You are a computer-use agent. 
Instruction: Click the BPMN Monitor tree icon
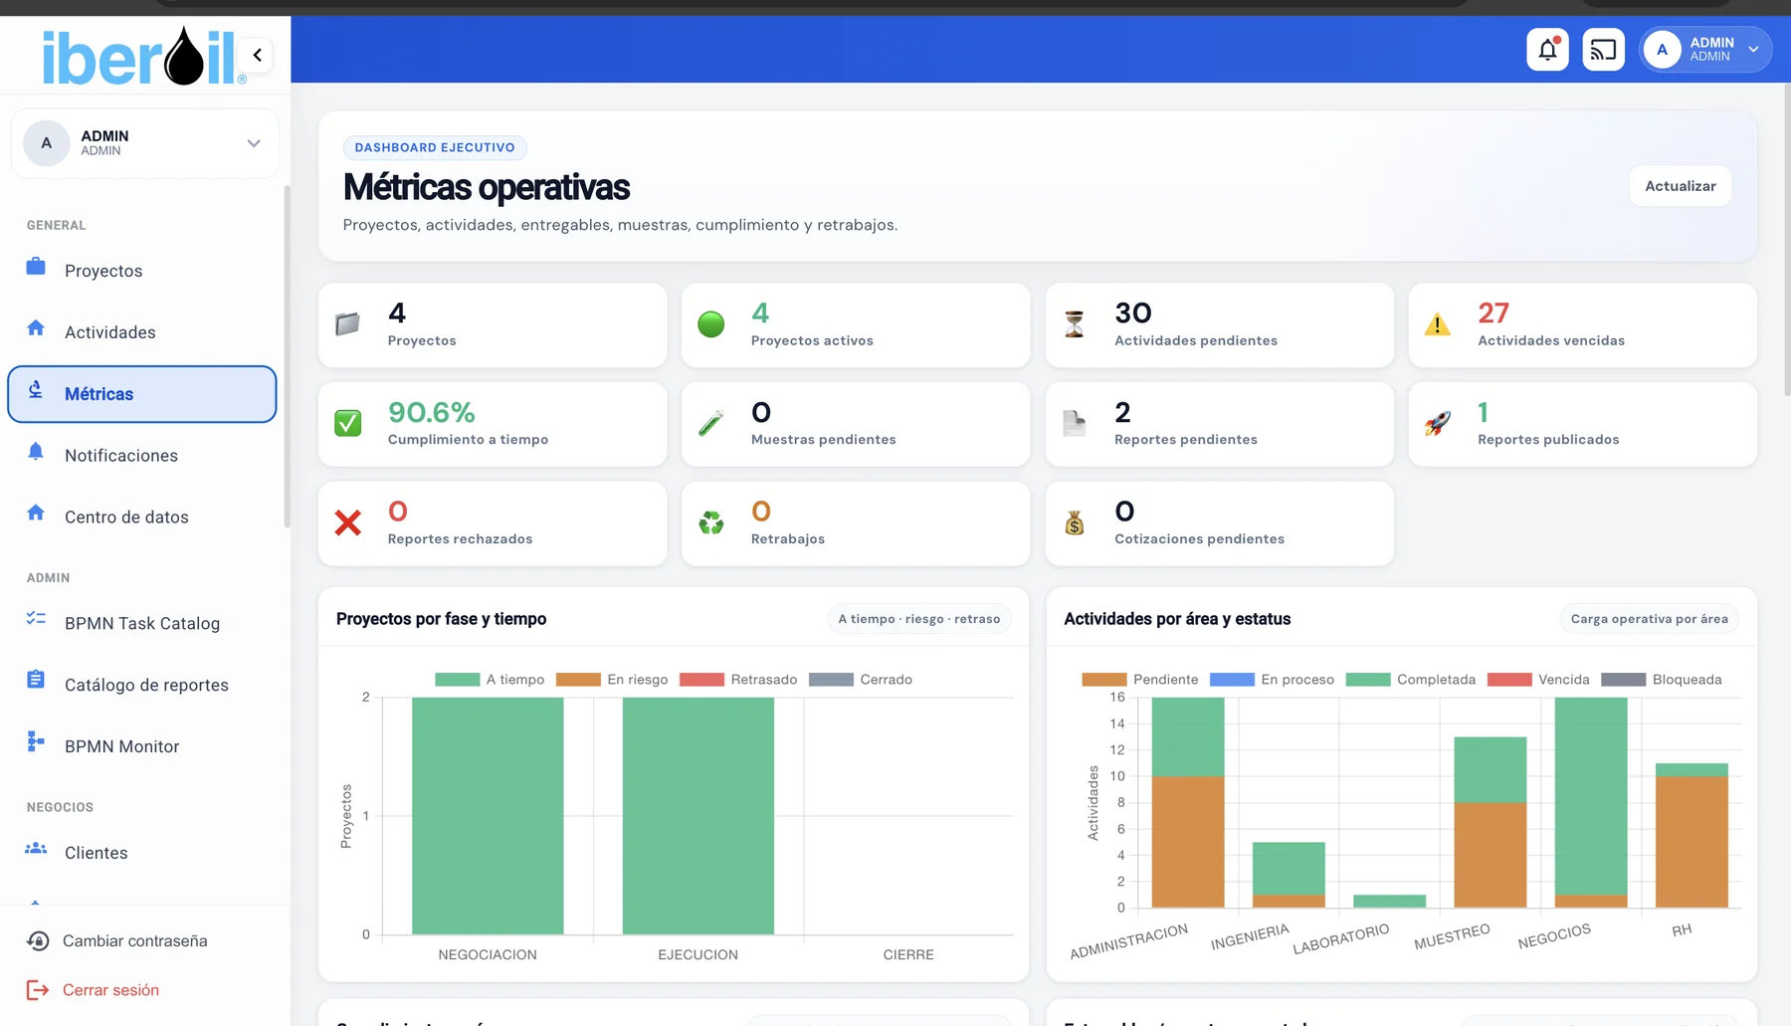click(36, 742)
